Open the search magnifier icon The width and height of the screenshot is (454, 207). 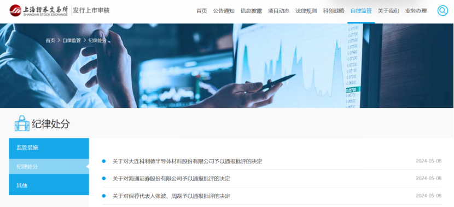[443, 11]
